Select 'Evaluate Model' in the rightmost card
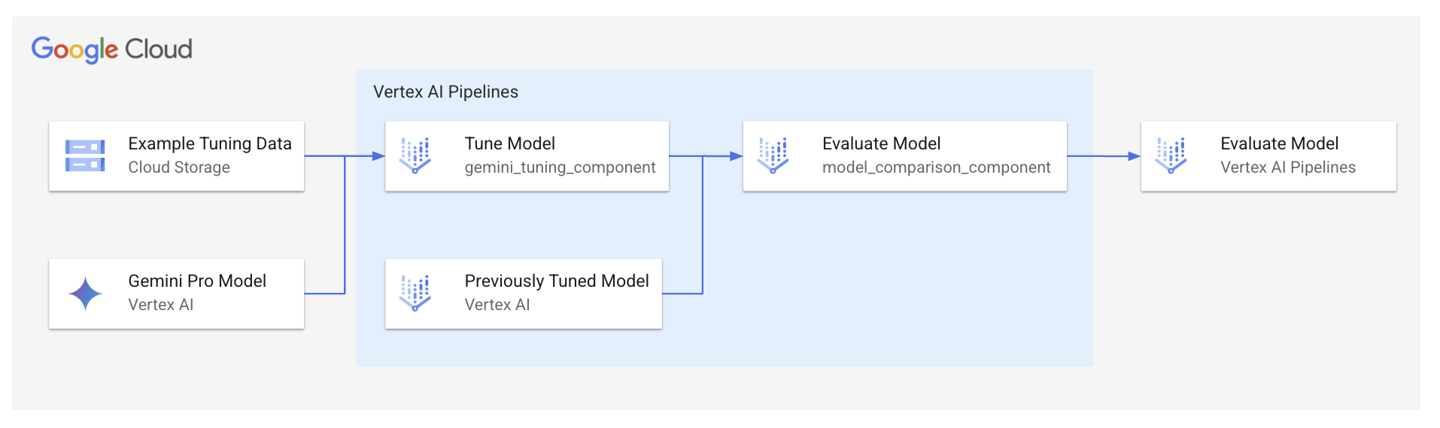 click(x=1280, y=143)
